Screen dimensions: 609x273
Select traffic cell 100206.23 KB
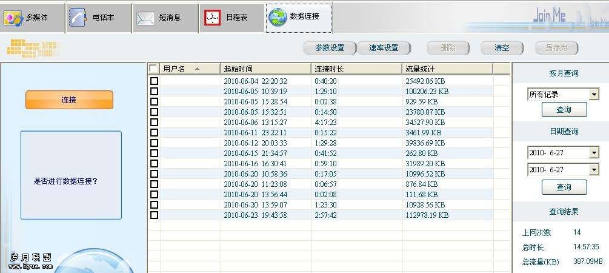(427, 92)
